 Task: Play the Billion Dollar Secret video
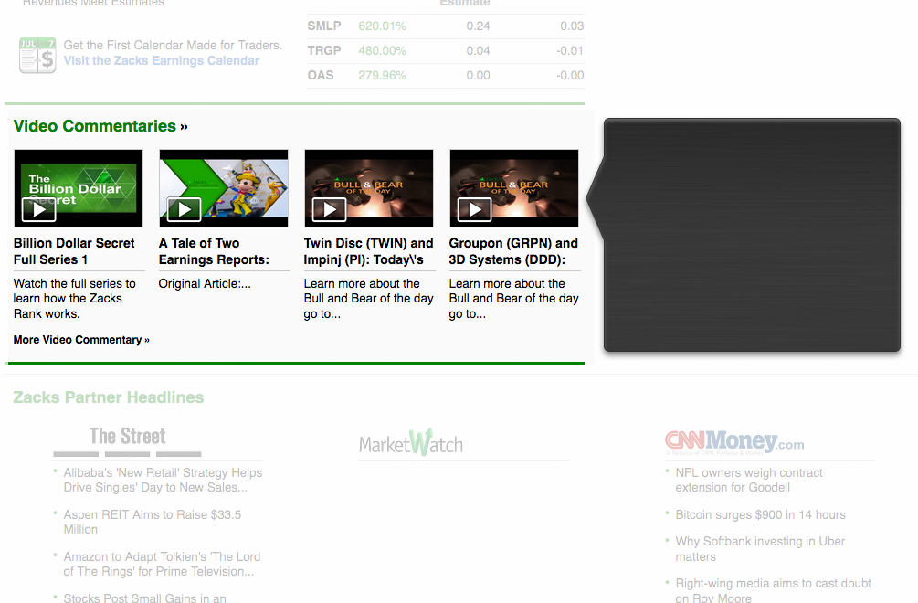click(78, 188)
